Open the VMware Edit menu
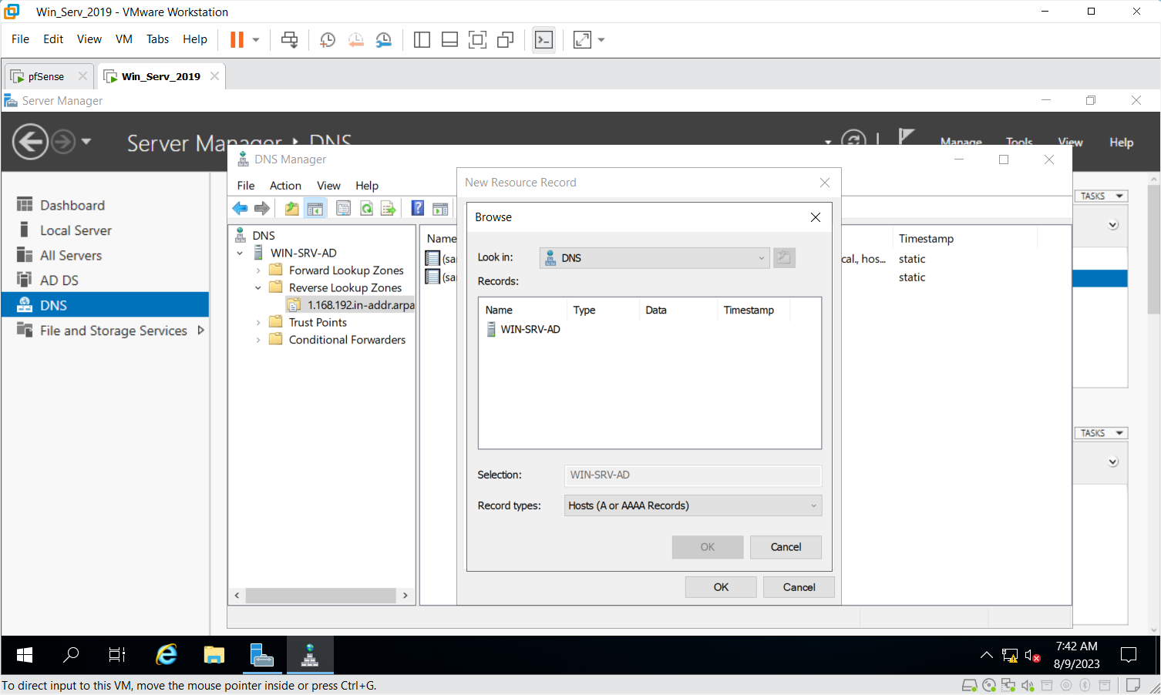The height and width of the screenshot is (695, 1161). pyautogui.click(x=53, y=39)
